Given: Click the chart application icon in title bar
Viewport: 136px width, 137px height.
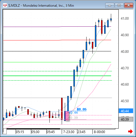Looking at the screenshot, I should tap(5, 6).
